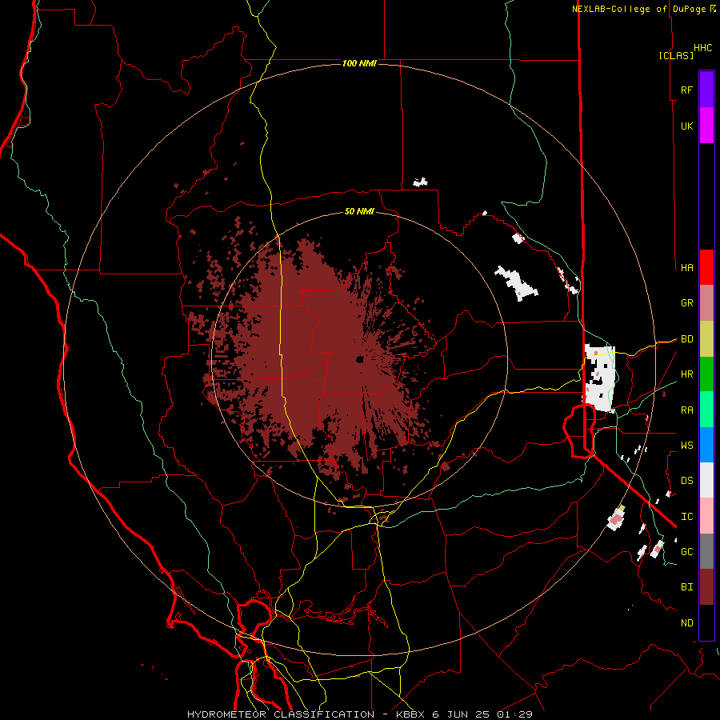This screenshot has height=720, width=720.
Task: Click the GR dusty pink legend swatch
Action: point(706,303)
